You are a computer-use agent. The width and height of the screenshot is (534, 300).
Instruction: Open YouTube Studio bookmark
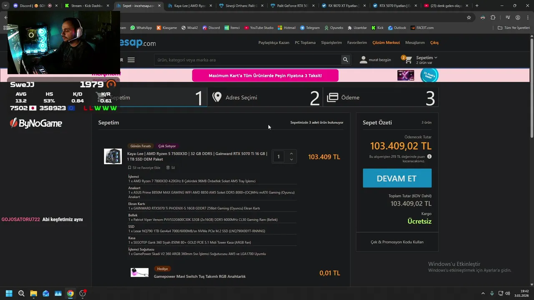coord(259,27)
